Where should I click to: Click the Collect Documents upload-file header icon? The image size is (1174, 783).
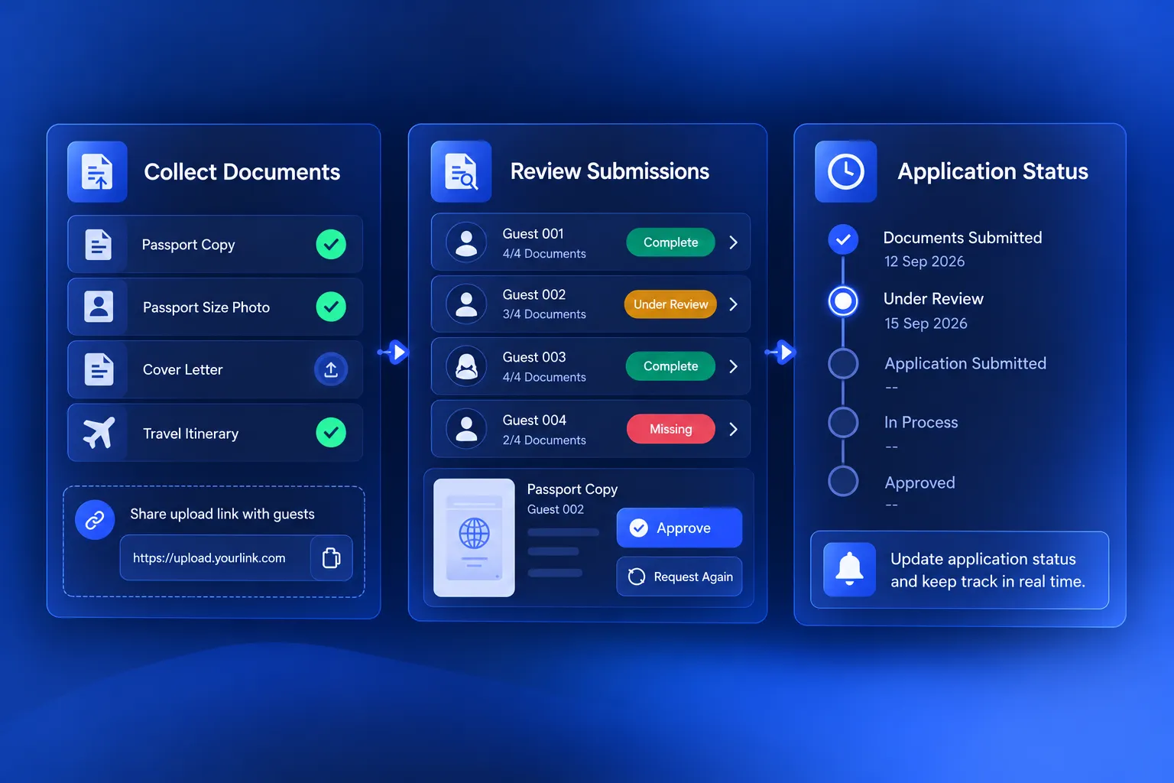[x=97, y=172]
